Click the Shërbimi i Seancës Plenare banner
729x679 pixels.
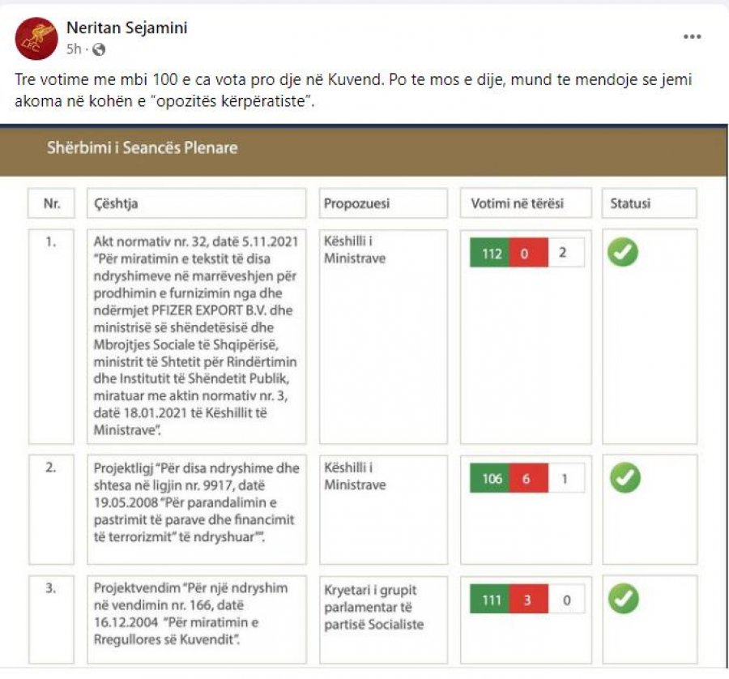363,149
